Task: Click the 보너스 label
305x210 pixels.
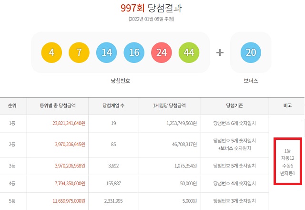Action: click(x=251, y=81)
